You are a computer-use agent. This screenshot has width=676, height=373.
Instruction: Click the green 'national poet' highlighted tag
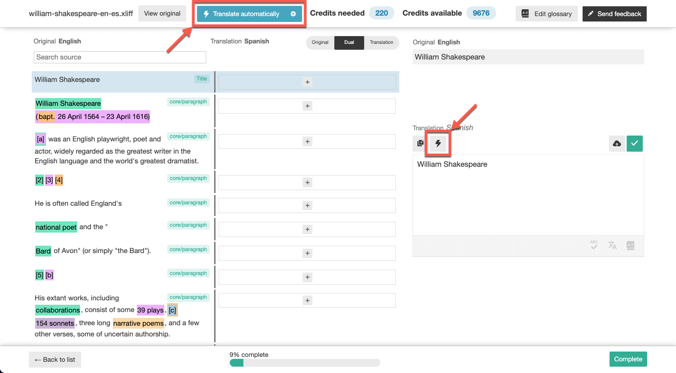(x=56, y=227)
